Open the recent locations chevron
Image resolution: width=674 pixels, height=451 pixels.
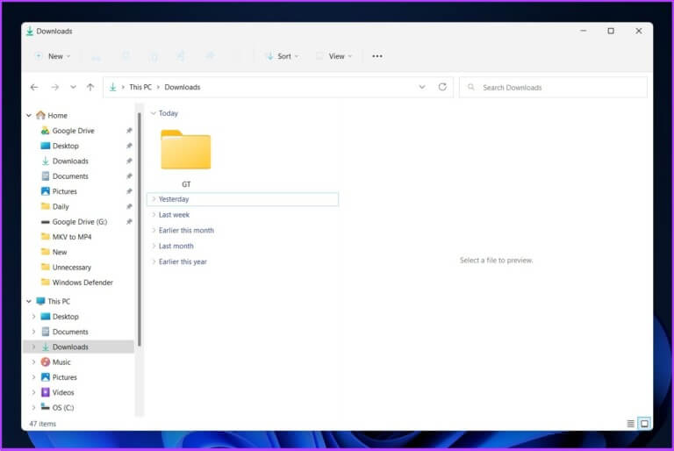73,87
